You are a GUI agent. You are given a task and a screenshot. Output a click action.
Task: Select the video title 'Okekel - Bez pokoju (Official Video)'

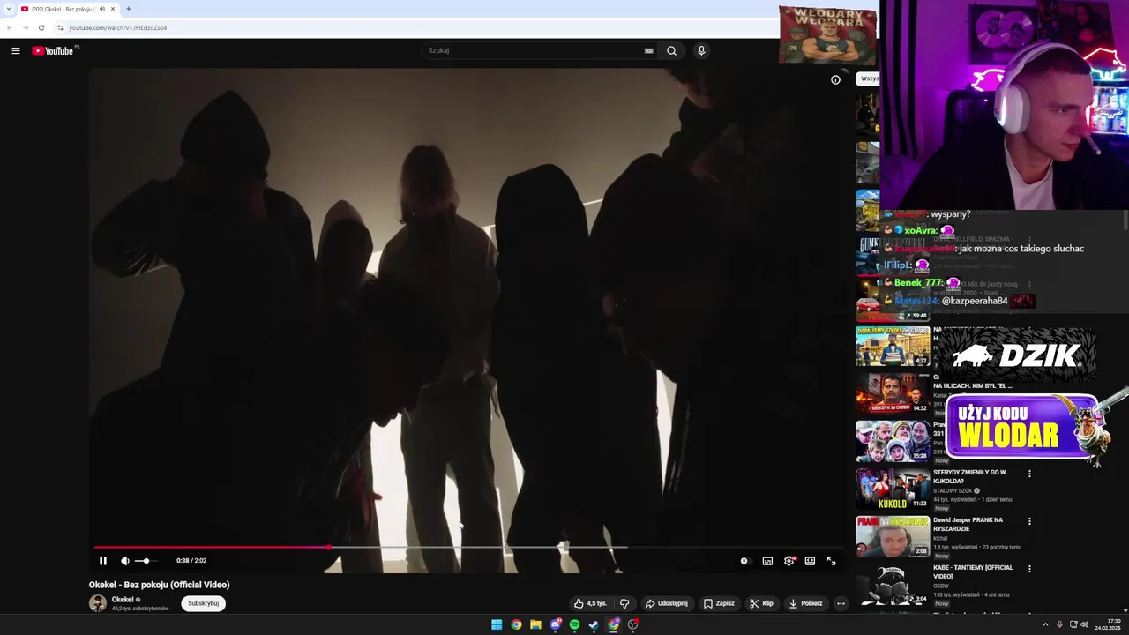point(159,585)
